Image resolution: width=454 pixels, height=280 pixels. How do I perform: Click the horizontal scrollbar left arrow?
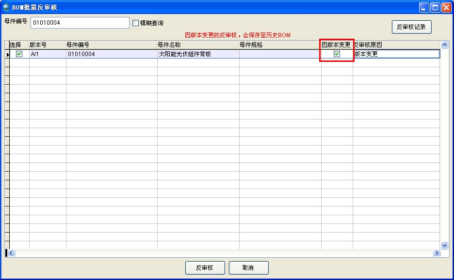click(x=12, y=253)
